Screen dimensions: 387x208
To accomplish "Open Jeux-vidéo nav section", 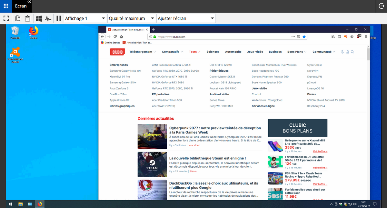I will 255,52.
